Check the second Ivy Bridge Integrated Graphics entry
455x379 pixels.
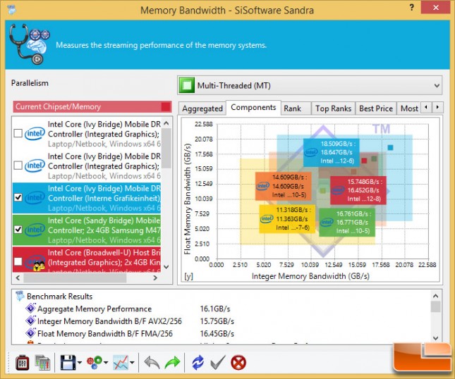pos(18,166)
